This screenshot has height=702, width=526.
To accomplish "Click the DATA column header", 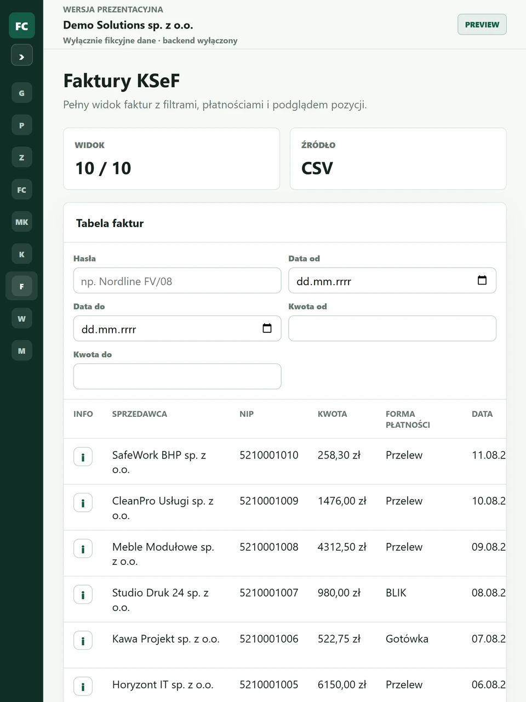I will coord(482,414).
